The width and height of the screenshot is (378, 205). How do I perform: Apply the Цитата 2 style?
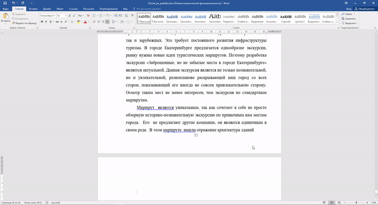point(300,18)
